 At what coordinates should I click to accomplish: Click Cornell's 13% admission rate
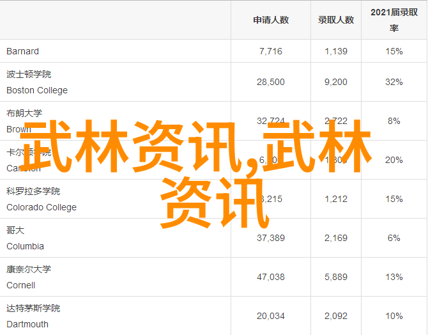(x=394, y=277)
